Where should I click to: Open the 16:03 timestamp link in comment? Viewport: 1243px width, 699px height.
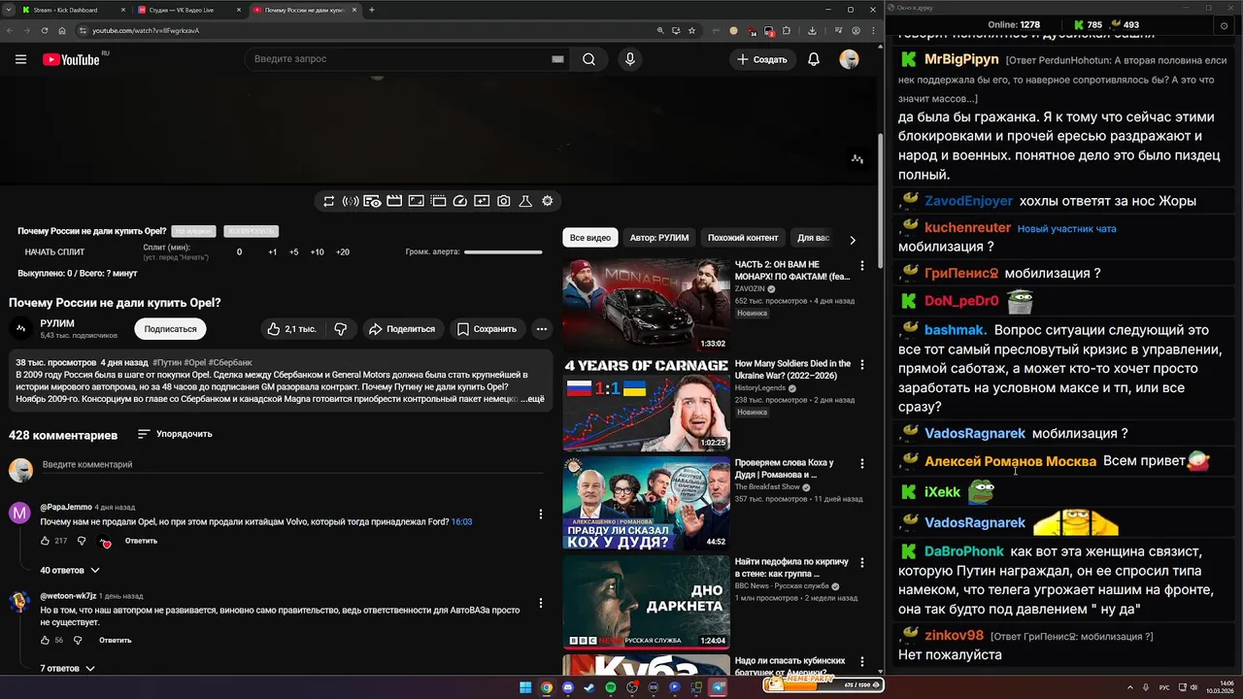click(x=461, y=522)
